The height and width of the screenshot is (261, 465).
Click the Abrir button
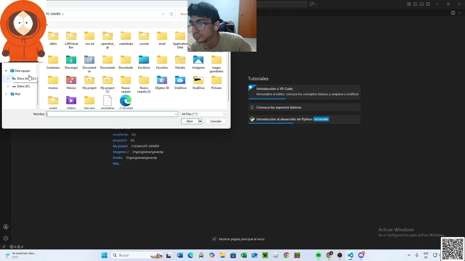[x=190, y=121]
